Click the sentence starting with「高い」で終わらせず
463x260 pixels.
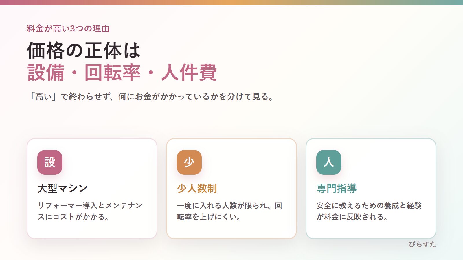150,96
